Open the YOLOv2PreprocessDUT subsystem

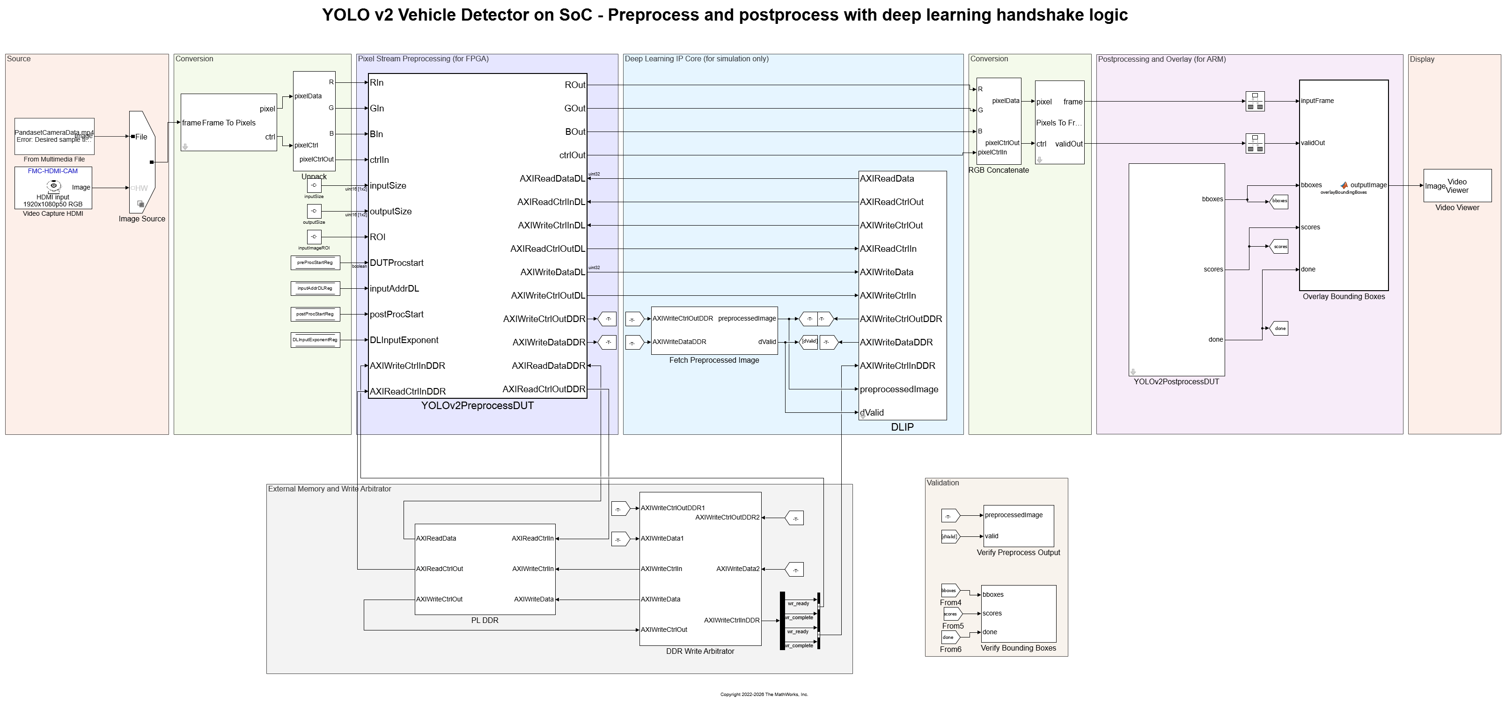[478, 236]
